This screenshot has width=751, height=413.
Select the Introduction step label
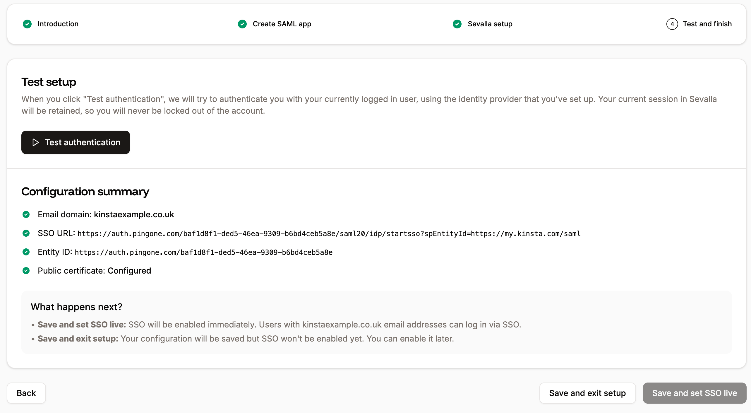pyautogui.click(x=58, y=24)
